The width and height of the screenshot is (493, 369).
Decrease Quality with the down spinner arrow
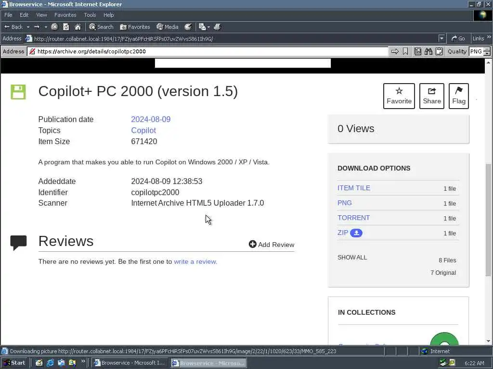click(487, 54)
